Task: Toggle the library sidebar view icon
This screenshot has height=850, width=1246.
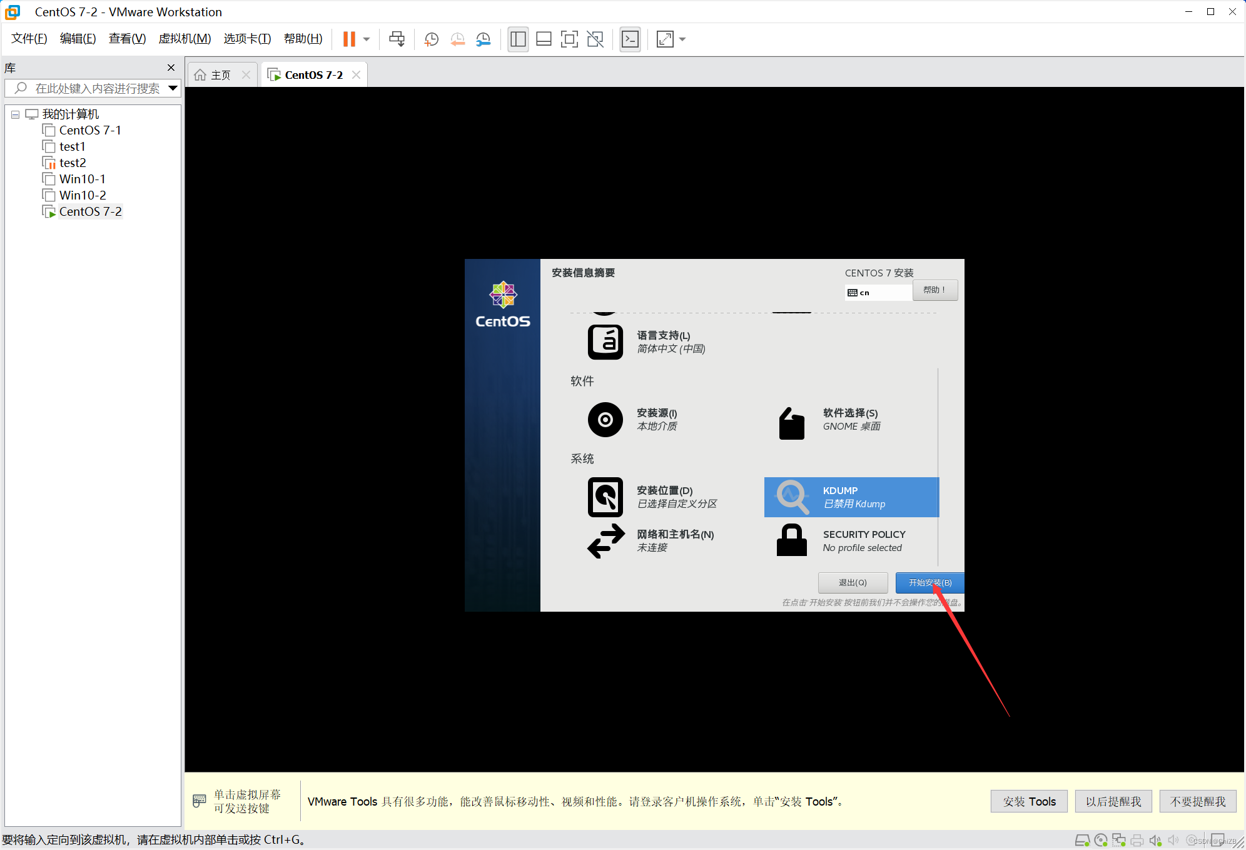Action: point(518,39)
